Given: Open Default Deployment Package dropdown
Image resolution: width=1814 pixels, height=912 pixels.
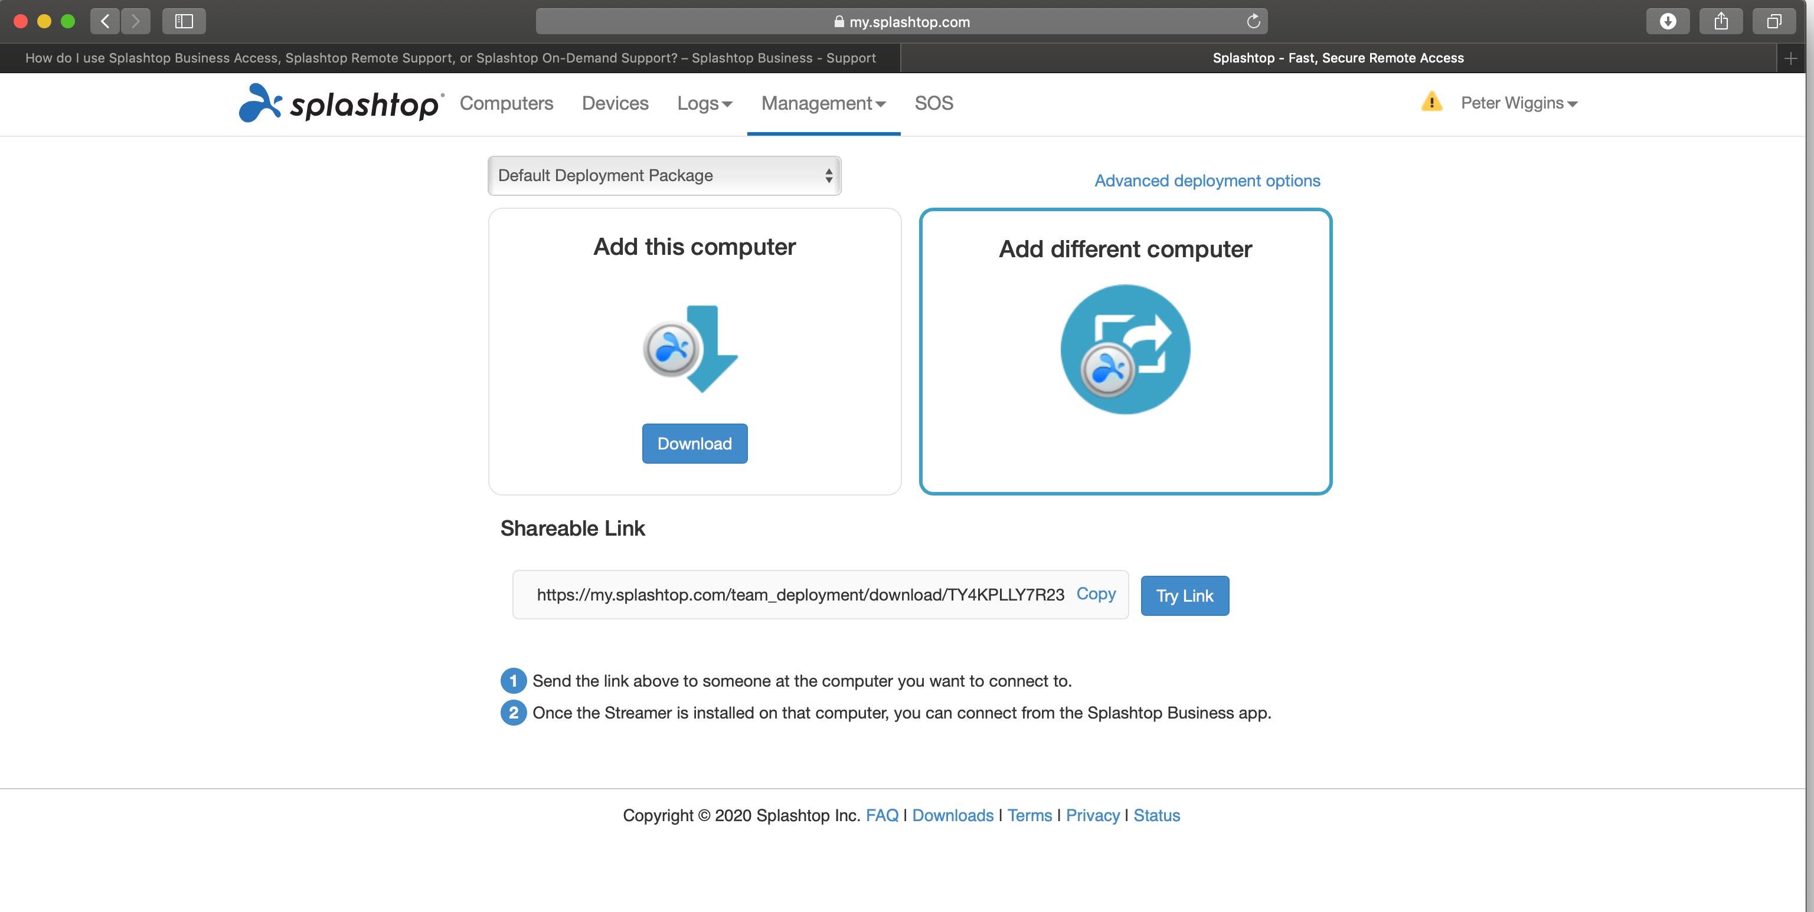Looking at the screenshot, I should pos(664,175).
